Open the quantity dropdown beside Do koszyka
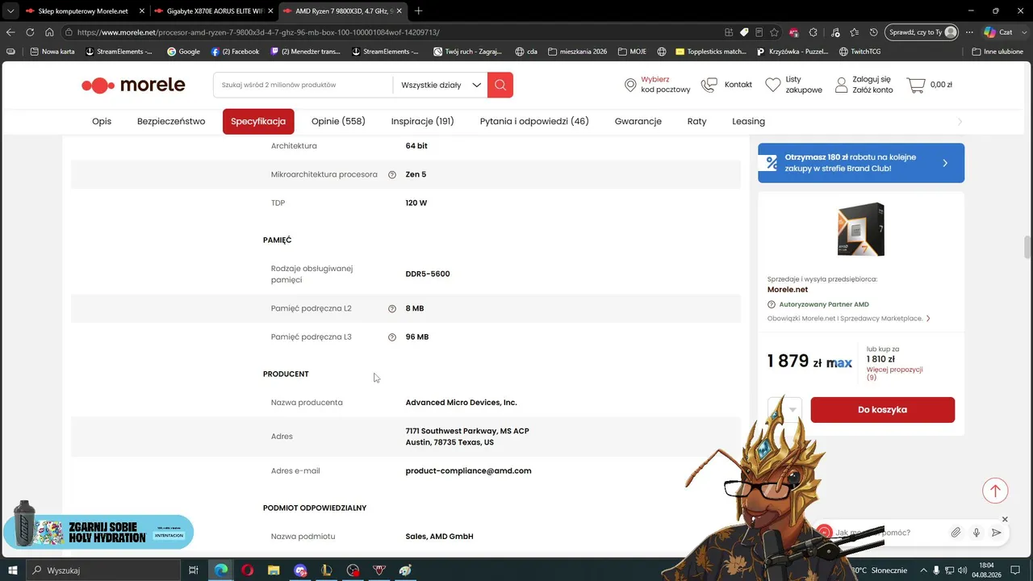This screenshot has width=1033, height=581. click(785, 410)
